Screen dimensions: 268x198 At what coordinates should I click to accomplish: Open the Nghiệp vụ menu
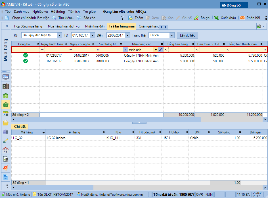[x=40, y=12]
